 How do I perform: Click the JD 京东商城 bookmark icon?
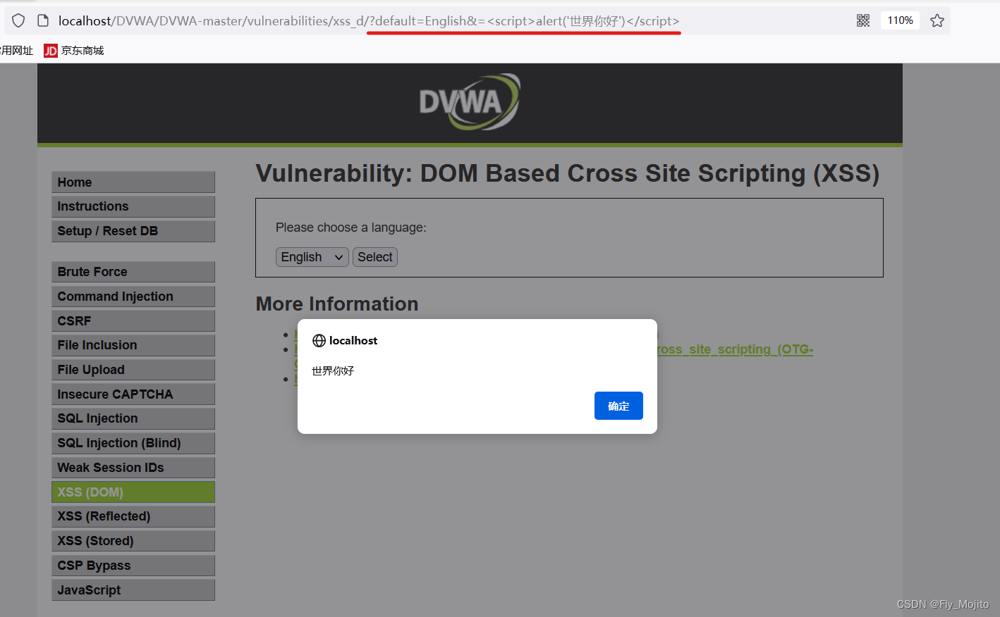point(50,50)
